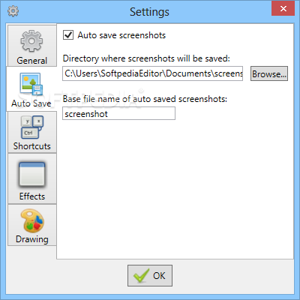Screen dimensions: 300x300
Task: Click the base file name field
Action: point(118,113)
